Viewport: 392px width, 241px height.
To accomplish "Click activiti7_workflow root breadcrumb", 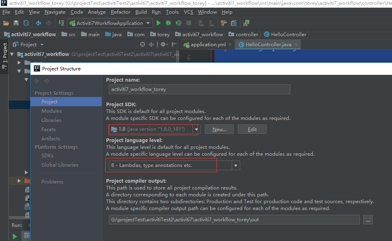I will [x=30, y=35].
